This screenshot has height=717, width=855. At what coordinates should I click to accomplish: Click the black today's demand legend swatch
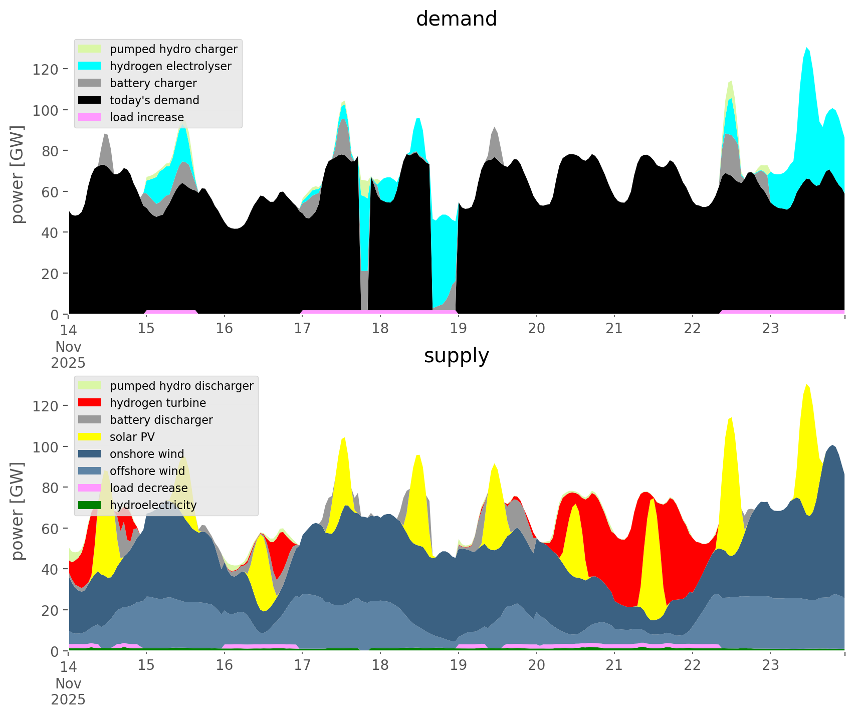tap(90, 100)
